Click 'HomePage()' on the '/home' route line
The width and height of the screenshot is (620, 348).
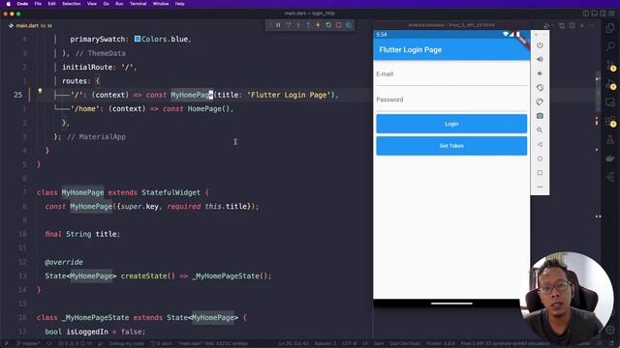pyautogui.click(x=208, y=108)
